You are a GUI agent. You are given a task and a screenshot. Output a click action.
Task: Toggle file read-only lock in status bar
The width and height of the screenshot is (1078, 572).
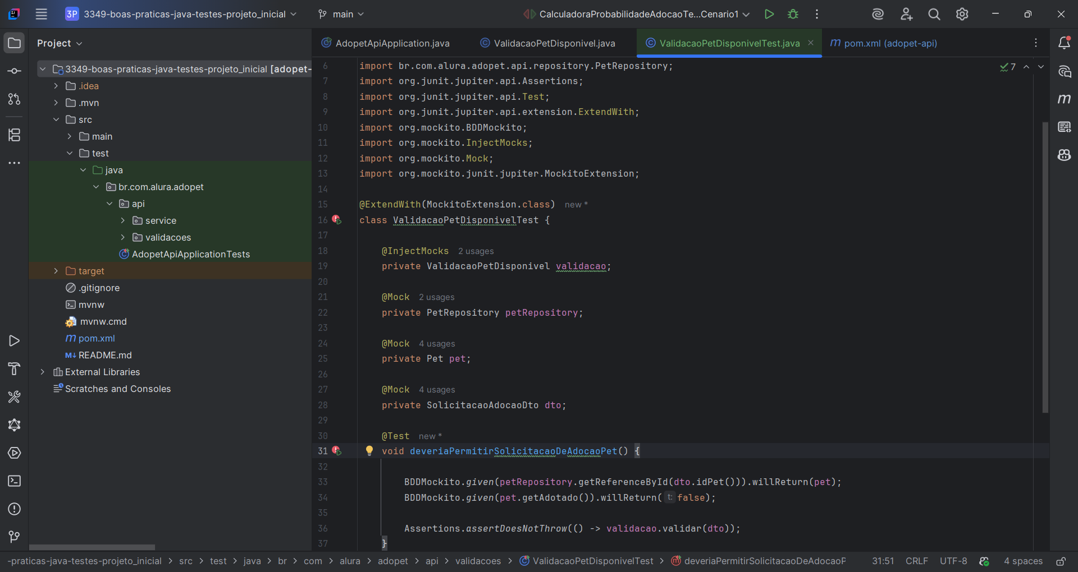[x=1061, y=561]
